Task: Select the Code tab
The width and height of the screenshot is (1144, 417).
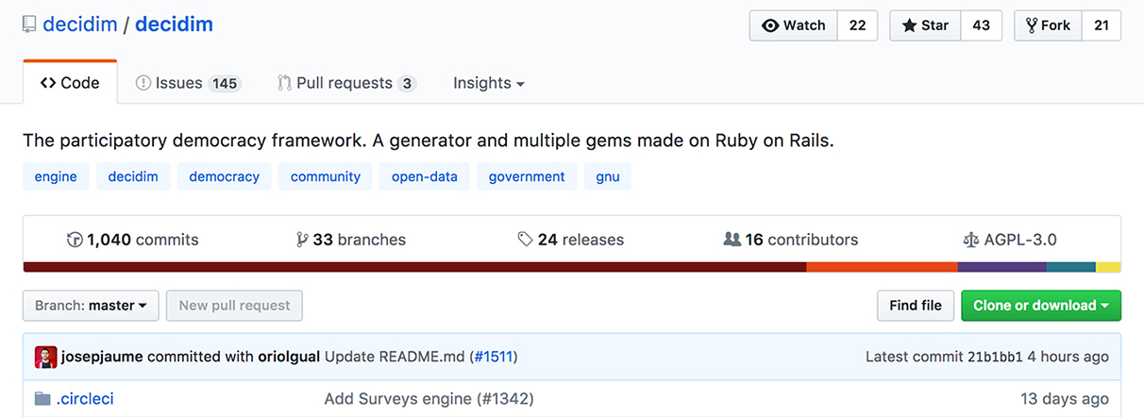Action: [70, 83]
